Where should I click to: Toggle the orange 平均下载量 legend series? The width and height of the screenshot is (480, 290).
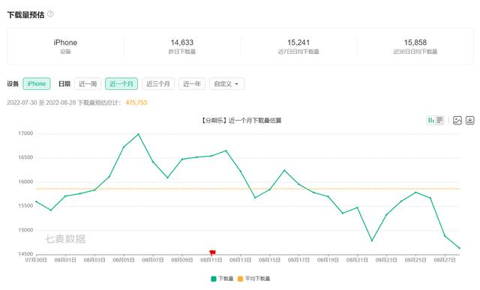(254, 279)
